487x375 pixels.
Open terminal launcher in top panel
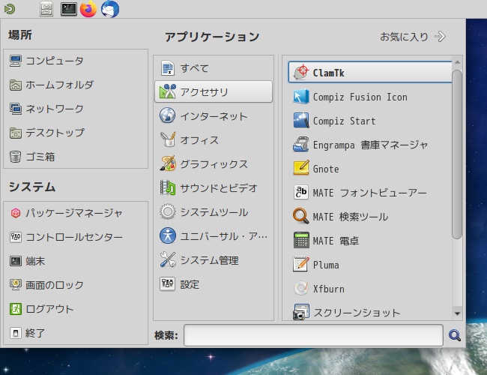coord(69,9)
